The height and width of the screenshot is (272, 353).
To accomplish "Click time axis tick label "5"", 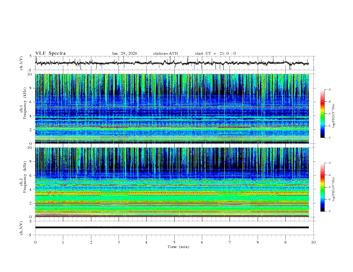I will tap(174, 242).
